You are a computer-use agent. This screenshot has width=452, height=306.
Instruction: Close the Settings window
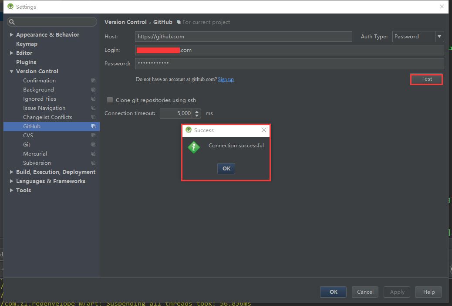tap(442, 7)
